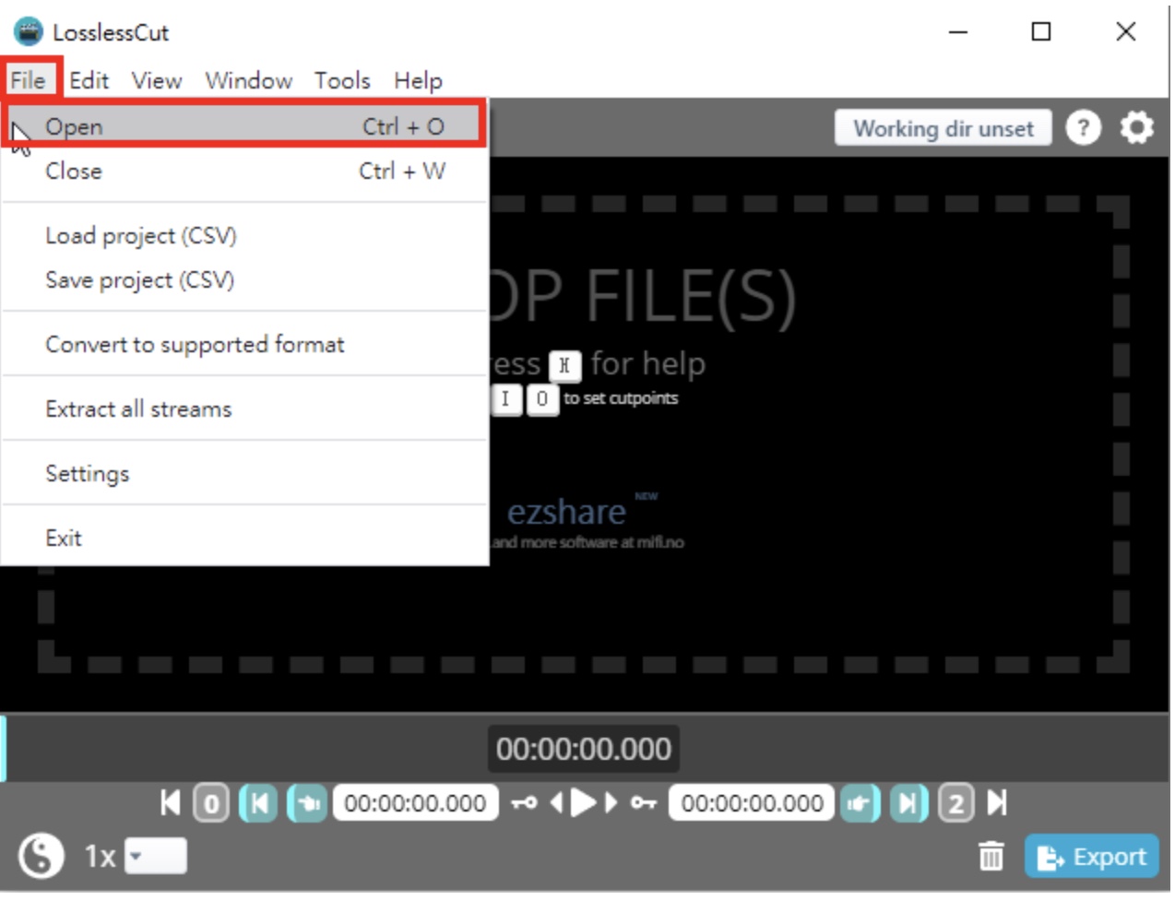This screenshot has height=900, width=1175.
Task: Click the timeline's current time 00:00:00.000 display
Action: [x=584, y=749]
